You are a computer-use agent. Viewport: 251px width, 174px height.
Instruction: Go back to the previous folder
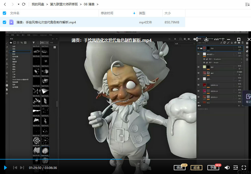5,4
